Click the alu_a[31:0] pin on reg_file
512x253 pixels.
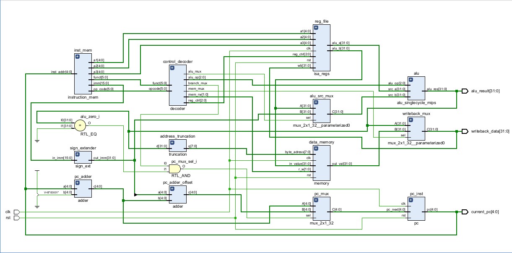click(x=340, y=43)
